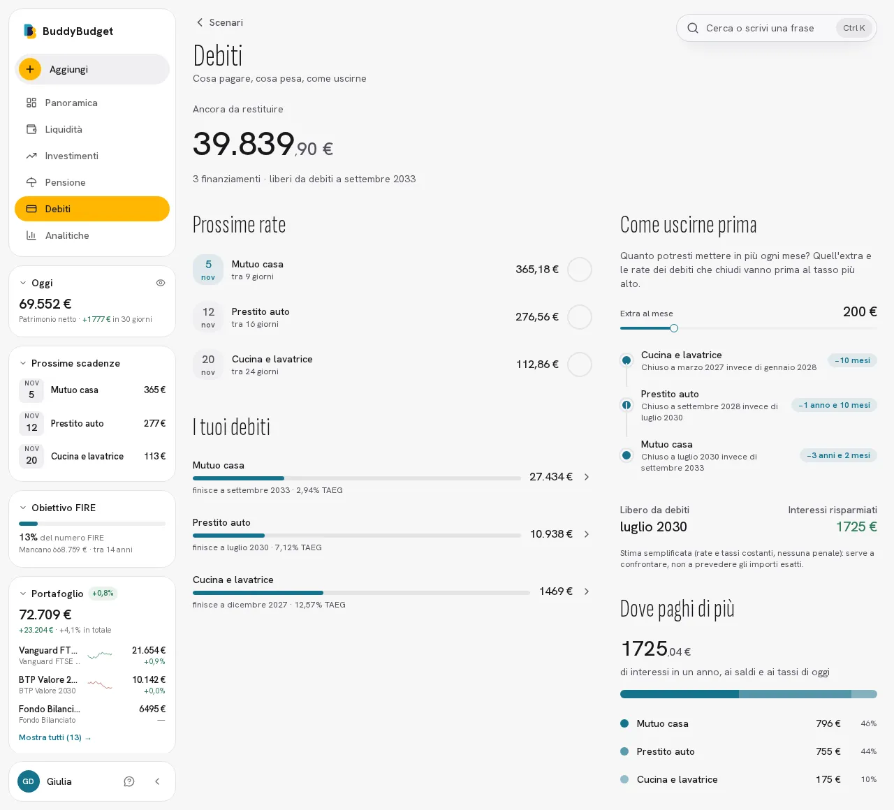This screenshot has width=894, height=810.
Task: Click the Analitiche bar chart icon
Action: click(x=31, y=235)
